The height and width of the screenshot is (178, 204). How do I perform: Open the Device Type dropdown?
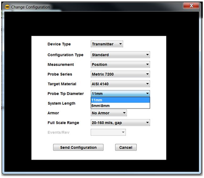[107, 44]
